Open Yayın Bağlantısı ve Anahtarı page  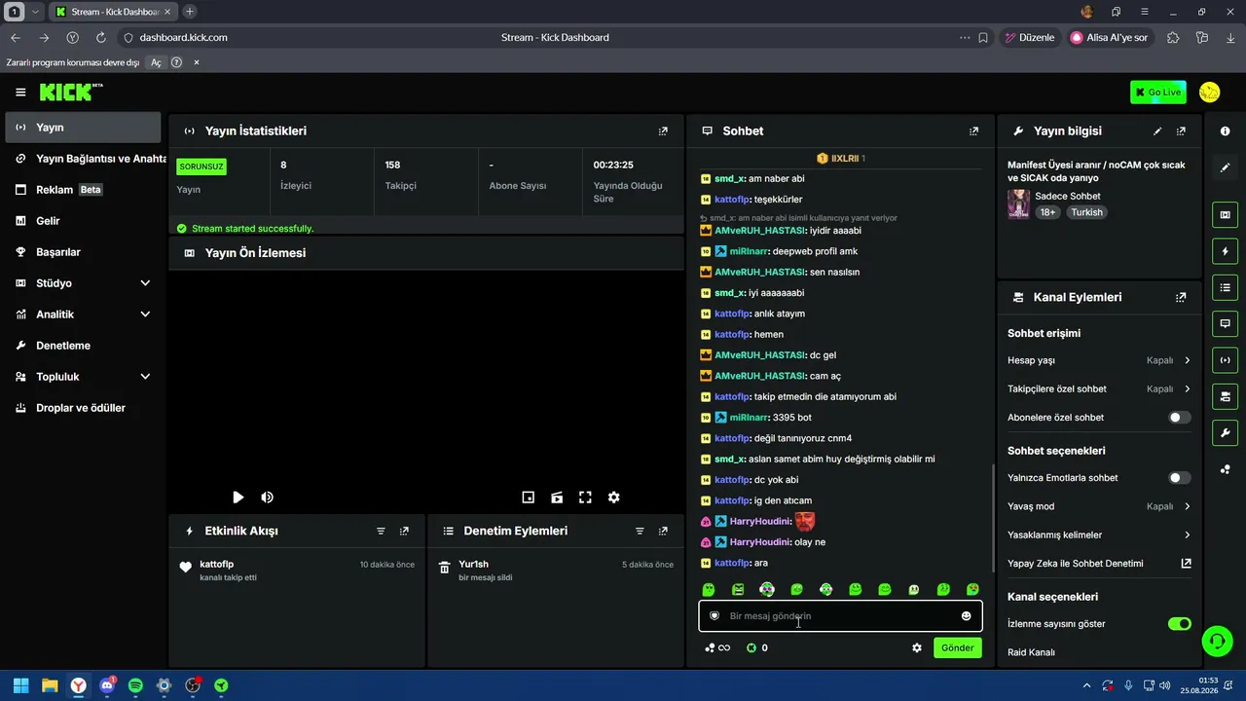(84, 159)
